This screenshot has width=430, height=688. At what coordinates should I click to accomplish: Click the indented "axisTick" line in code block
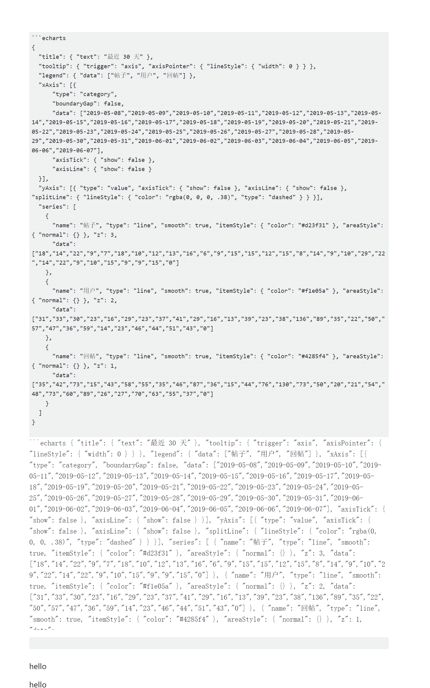(x=103, y=160)
